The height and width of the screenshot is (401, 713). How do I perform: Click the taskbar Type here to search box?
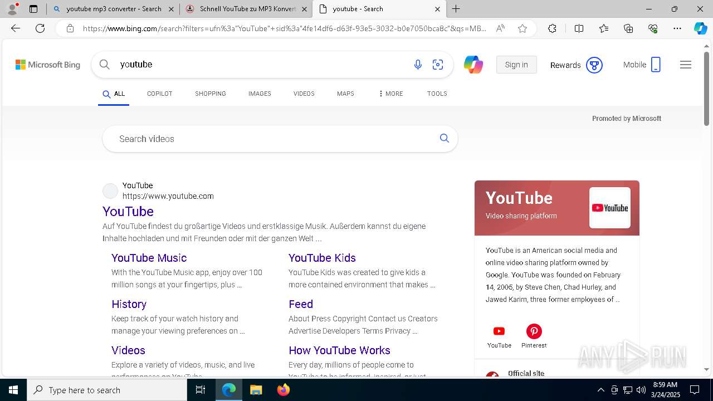(x=107, y=390)
